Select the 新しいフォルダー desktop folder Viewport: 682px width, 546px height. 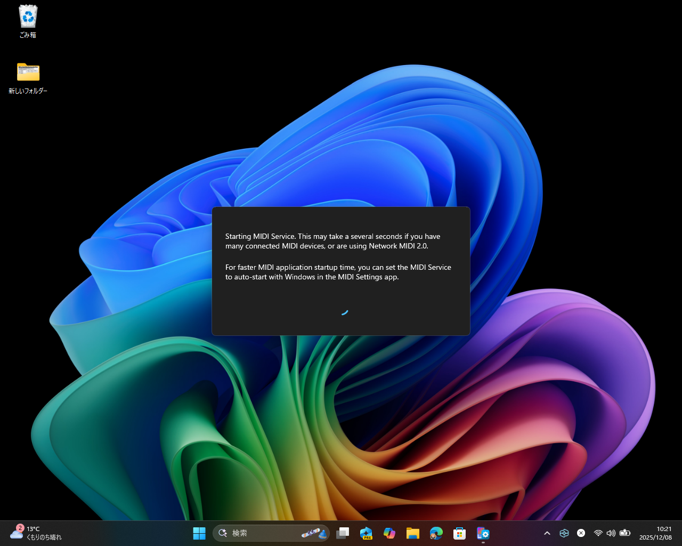[x=28, y=78]
